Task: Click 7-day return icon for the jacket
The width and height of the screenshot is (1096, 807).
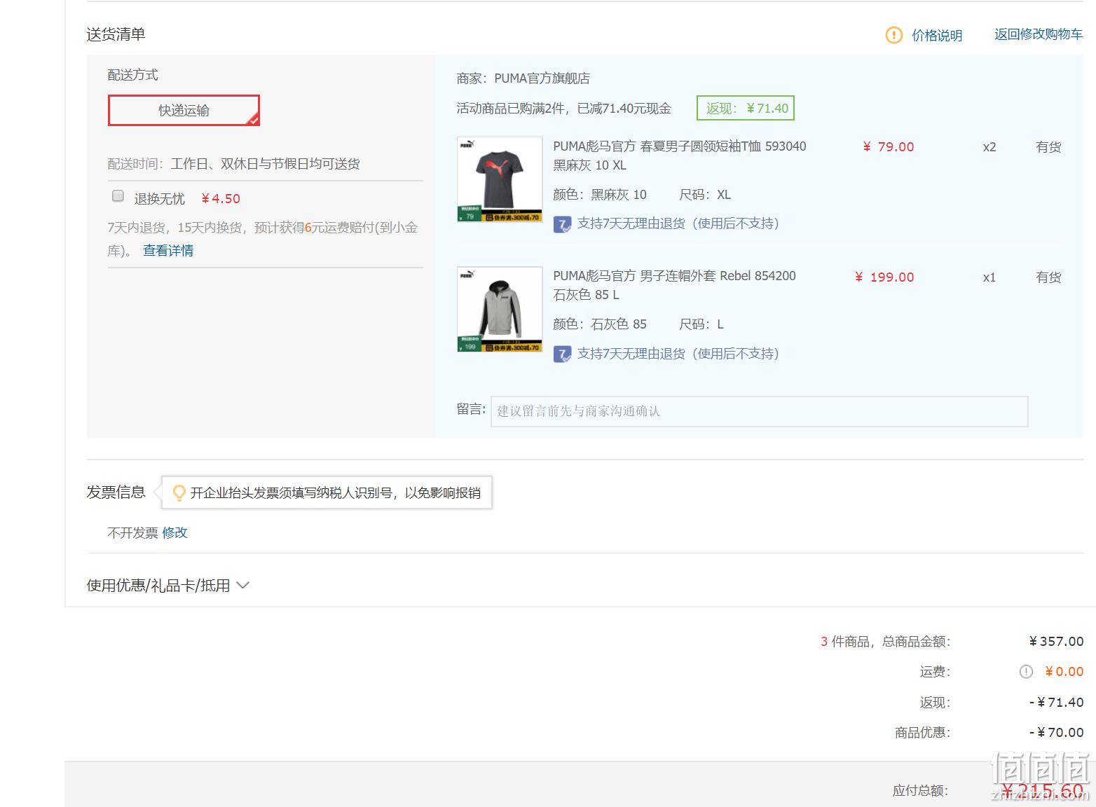Action: click(x=562, y=354)
